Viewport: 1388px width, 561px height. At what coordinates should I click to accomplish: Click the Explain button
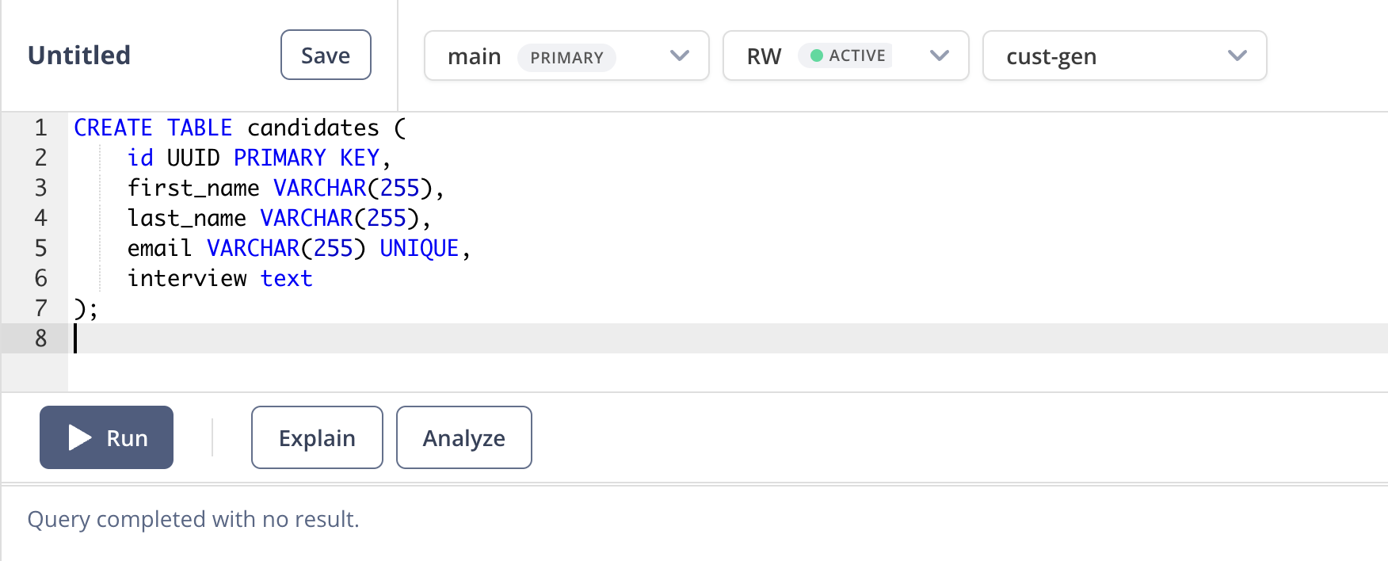(x=317, y=437)
